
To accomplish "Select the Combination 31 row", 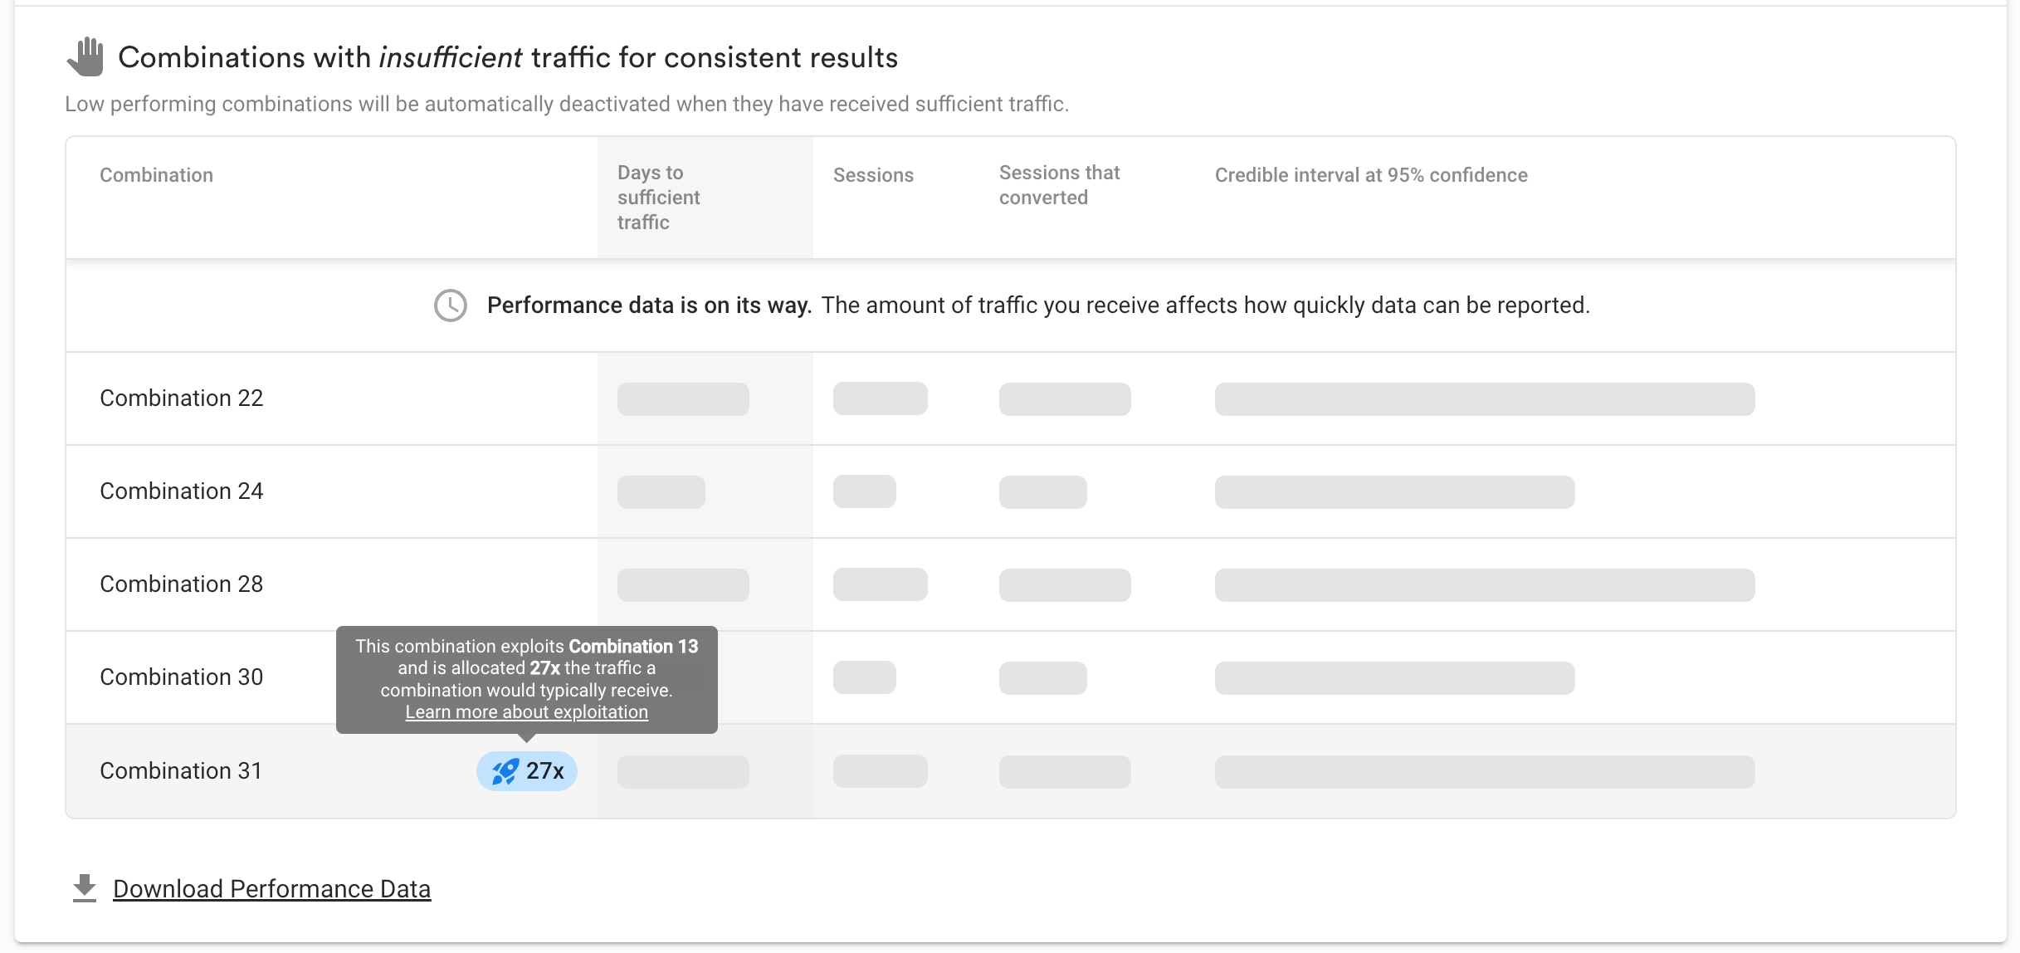I will click(x=1010, y=771).
